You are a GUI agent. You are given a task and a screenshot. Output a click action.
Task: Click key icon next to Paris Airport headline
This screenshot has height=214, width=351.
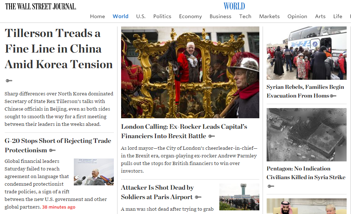point(198,197)
